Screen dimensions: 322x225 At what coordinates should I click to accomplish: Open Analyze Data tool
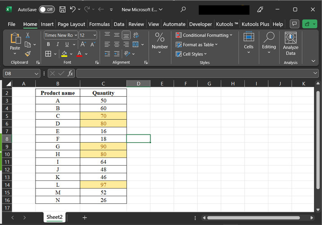coord(290,44)
